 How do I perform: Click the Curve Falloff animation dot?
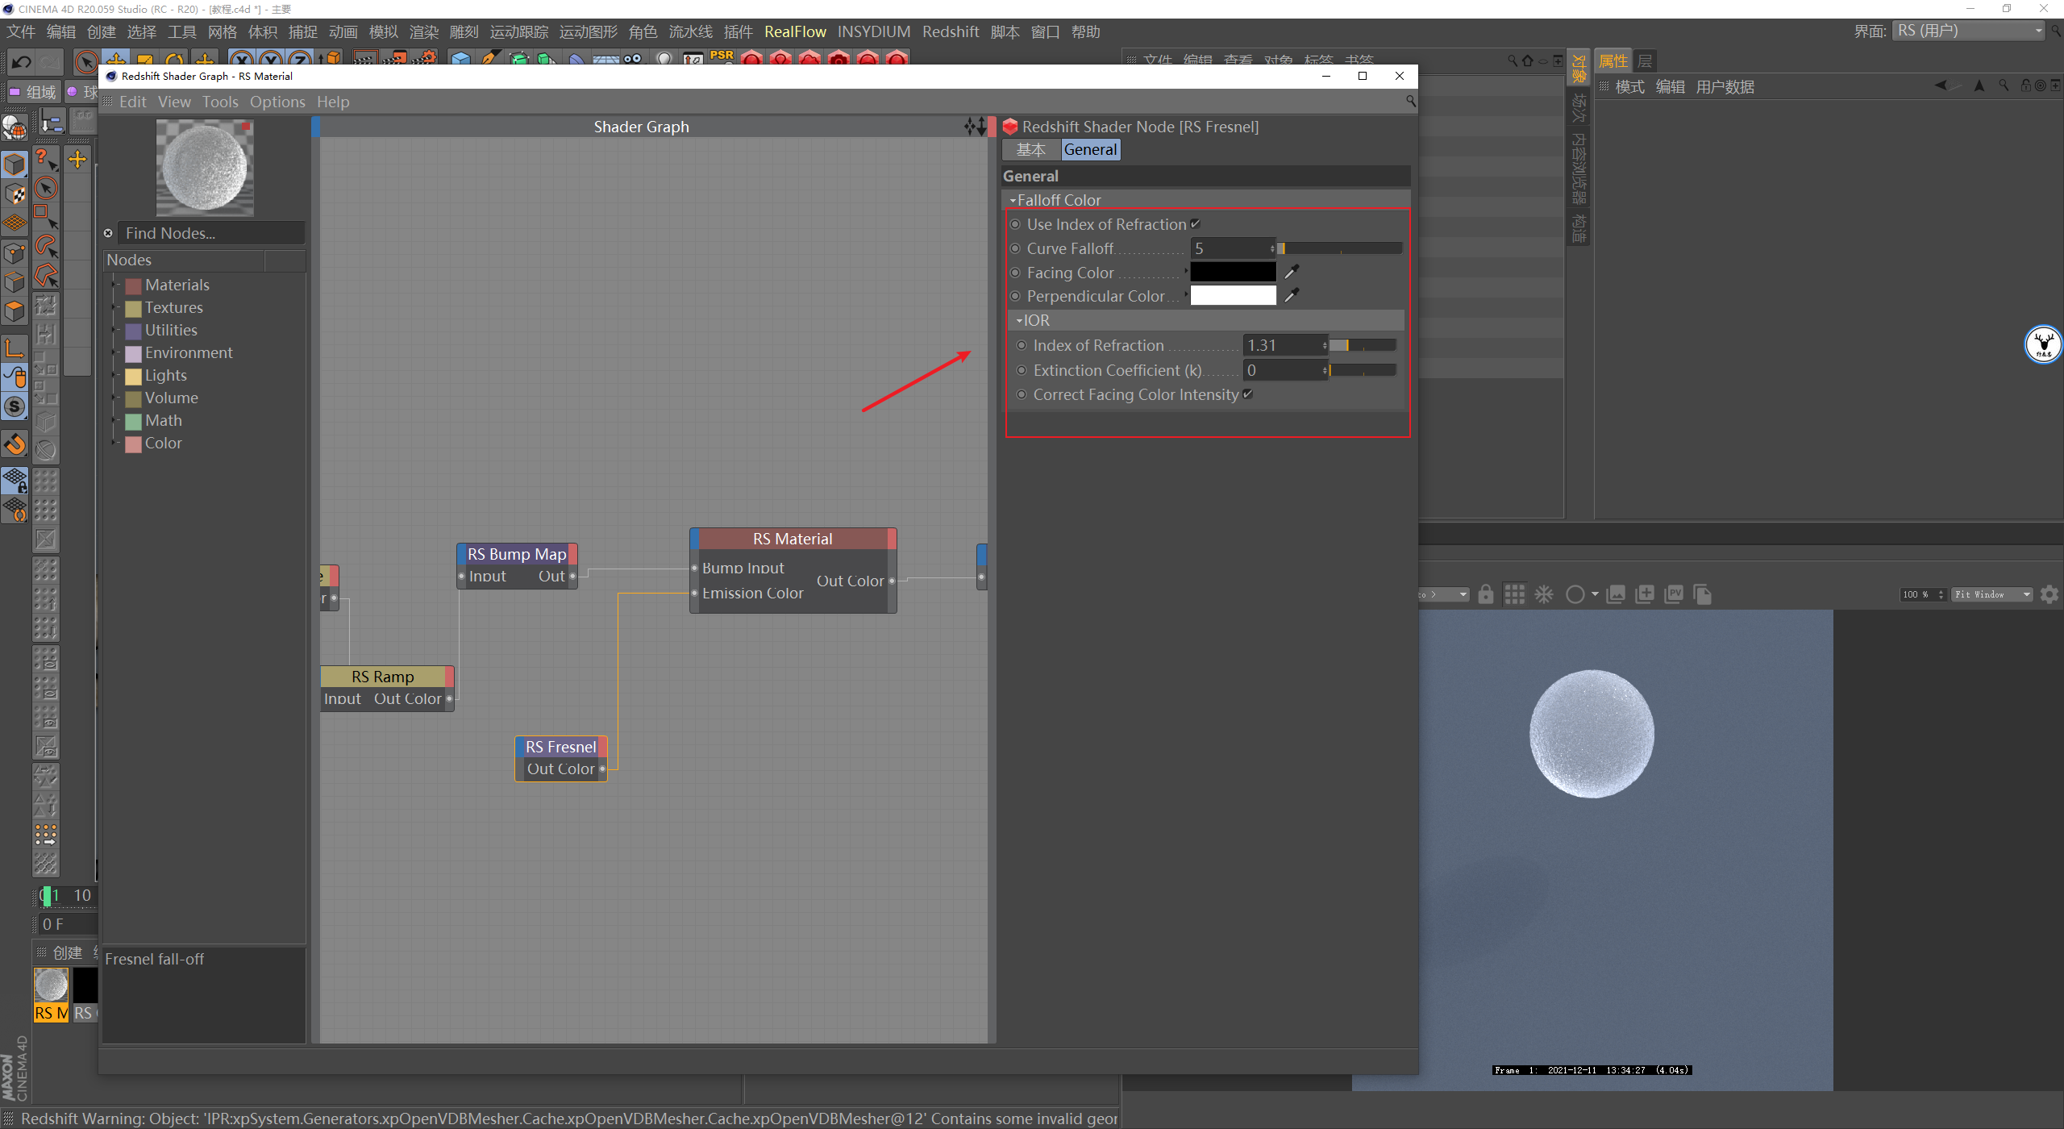pos(1016,248)
